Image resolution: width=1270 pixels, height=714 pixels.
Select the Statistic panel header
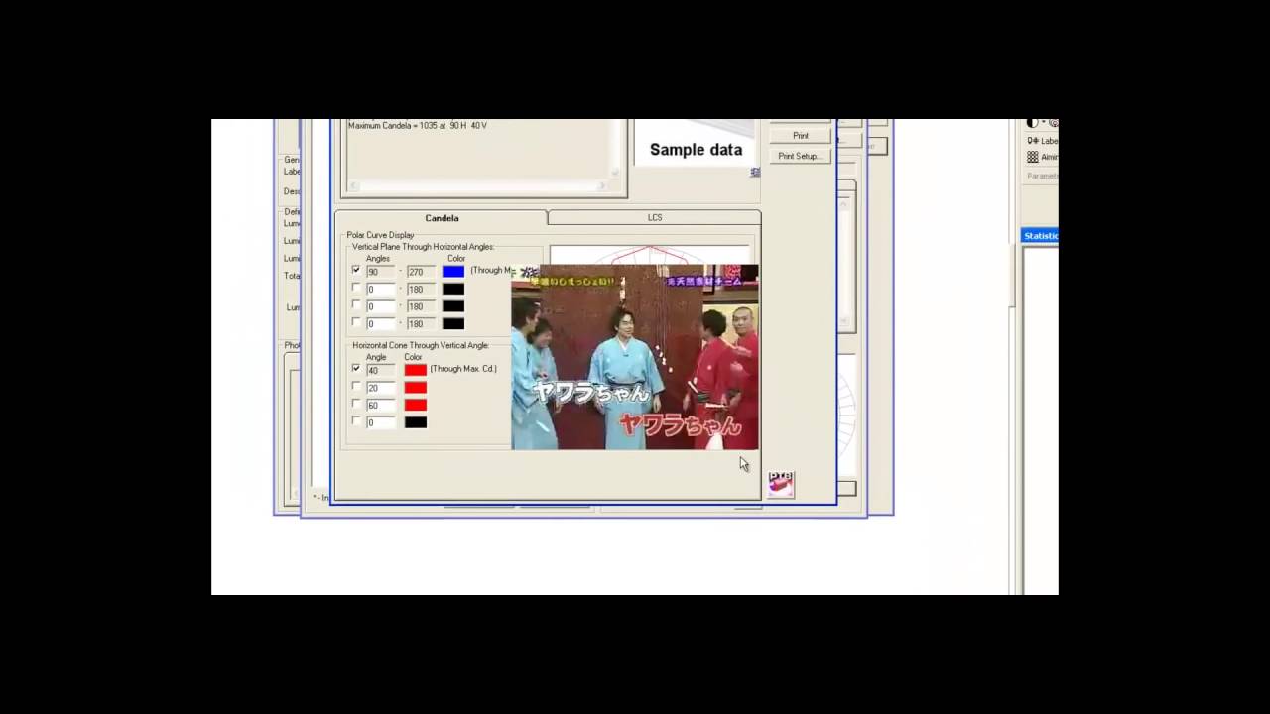click(1040, 235)
